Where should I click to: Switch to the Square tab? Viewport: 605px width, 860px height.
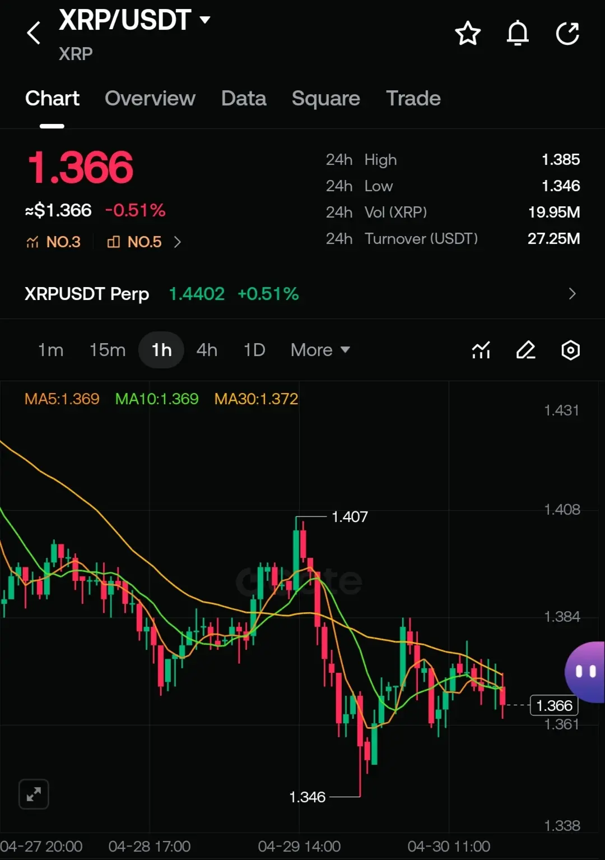[326, 98]
